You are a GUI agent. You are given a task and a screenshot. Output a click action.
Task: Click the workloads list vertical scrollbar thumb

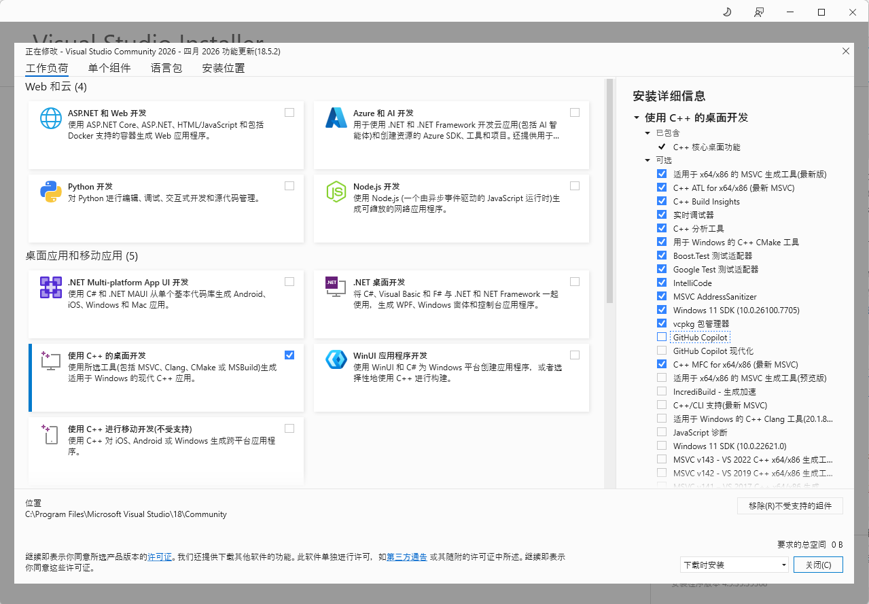(609, 191)
